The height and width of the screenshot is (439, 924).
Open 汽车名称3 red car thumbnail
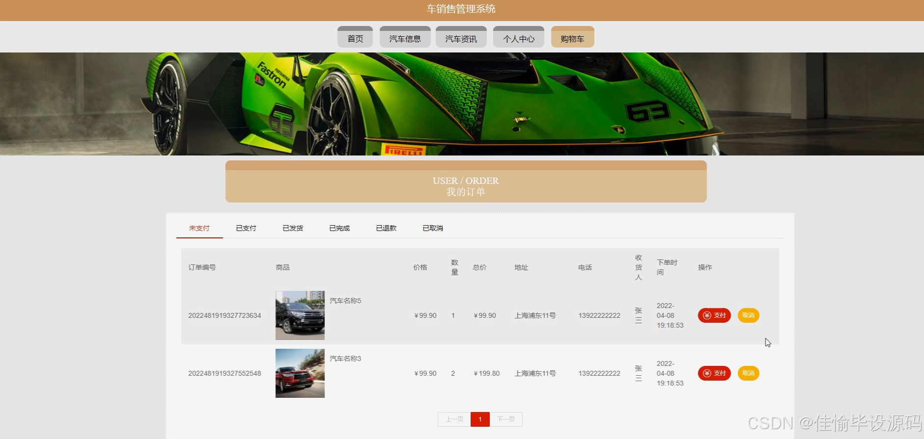tap(300, 373)
